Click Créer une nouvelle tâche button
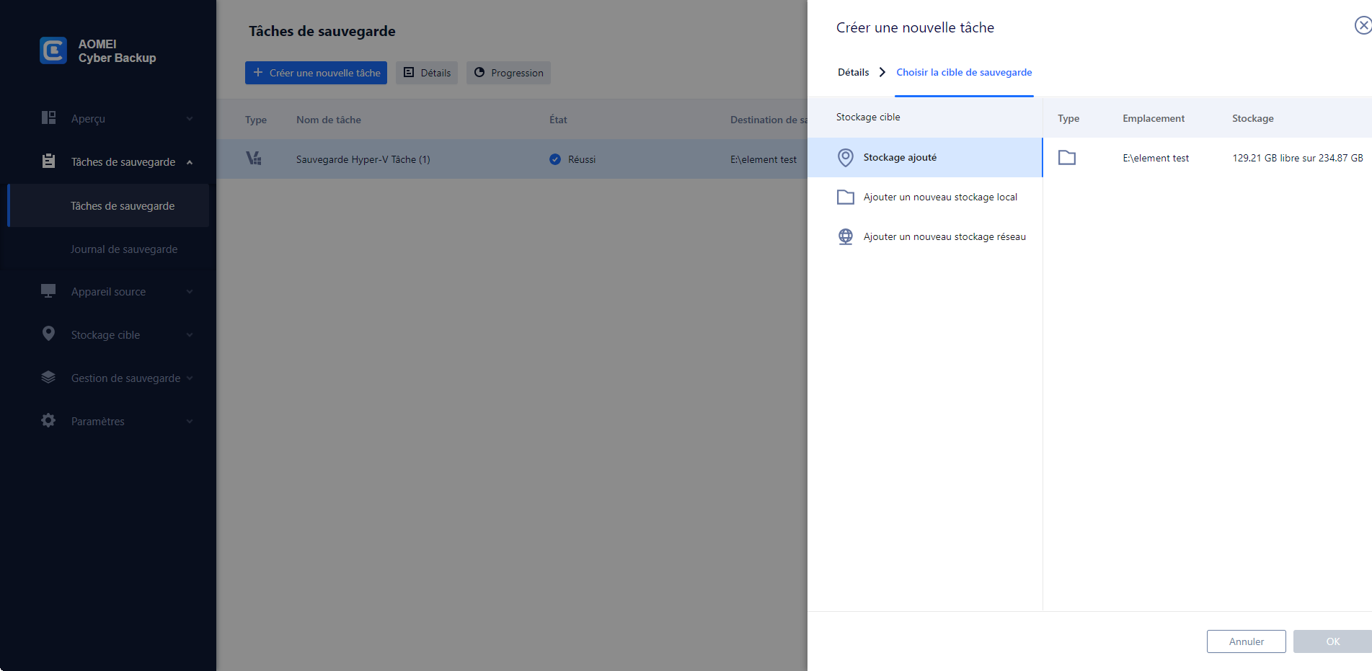 pyautogui.click(x=316, y=73)
